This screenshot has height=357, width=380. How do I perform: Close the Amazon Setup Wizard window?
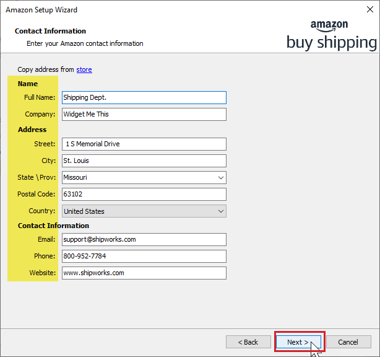pyautogui.click(x=370, y=9)
